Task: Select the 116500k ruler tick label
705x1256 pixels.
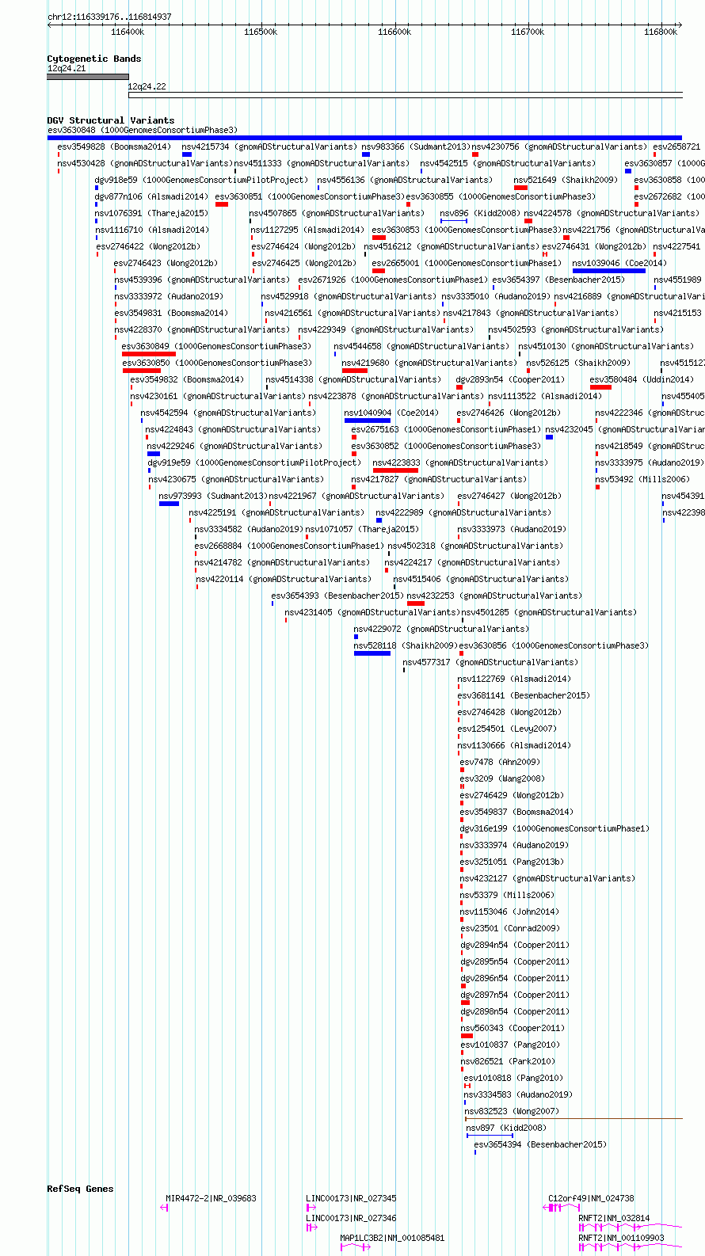Action: [x=261, y=32]
